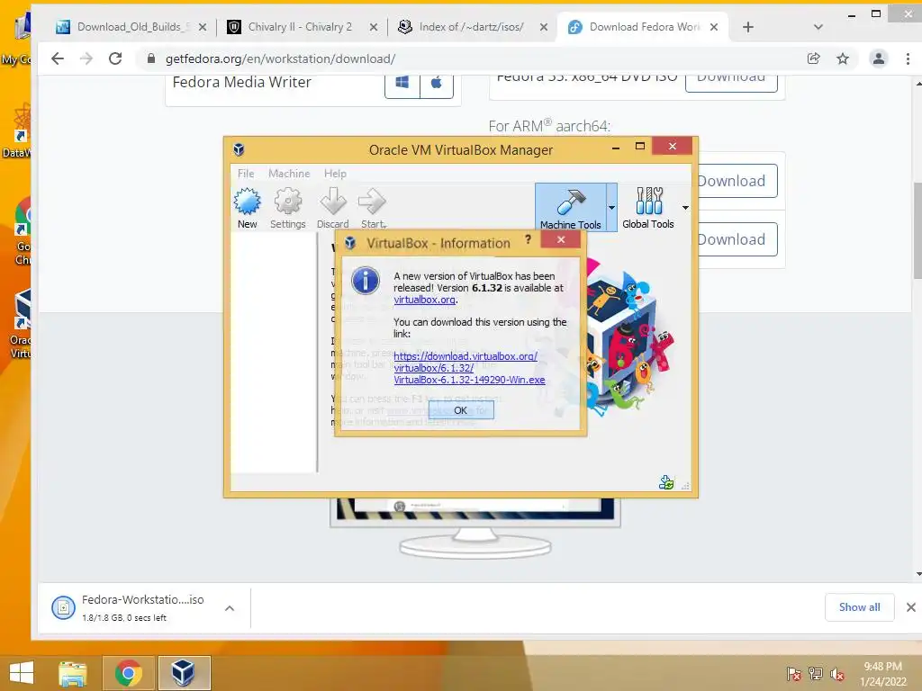Open the Help menu in VirtualBox Manager

point(335,174)
